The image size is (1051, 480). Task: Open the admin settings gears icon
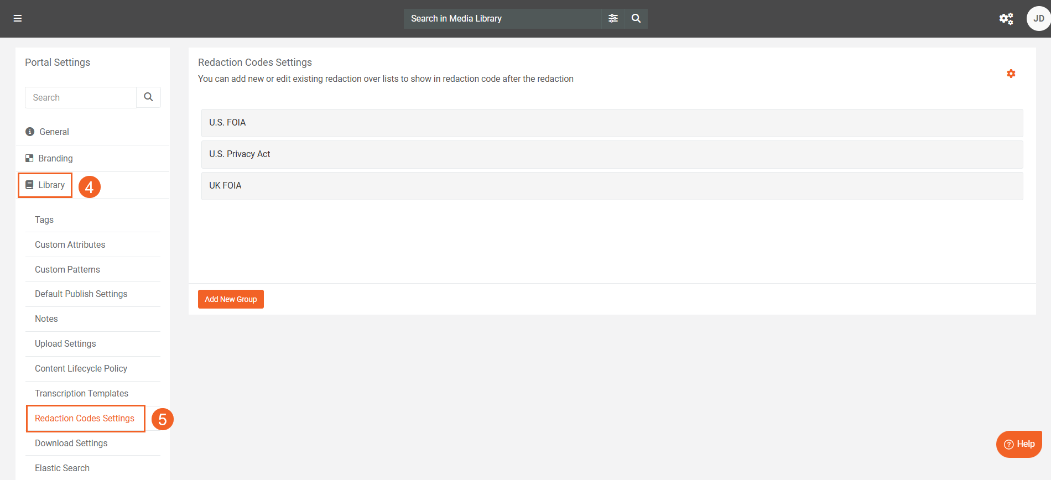pyautogui.click(x=1006, y=19)
